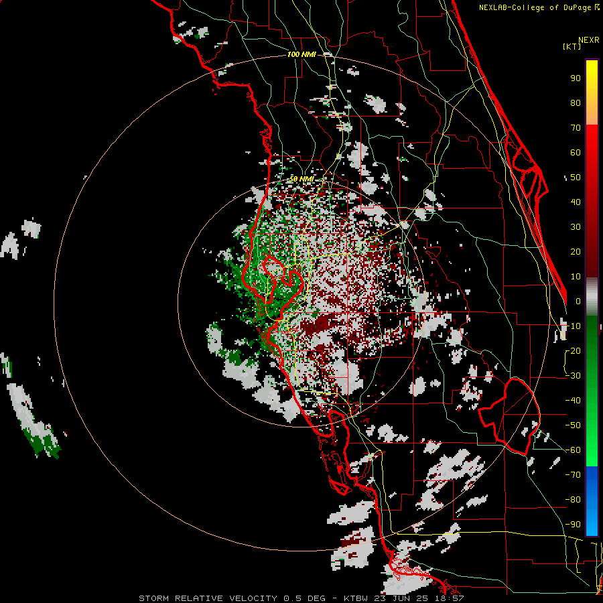Screen dimensions: 603x603
Task: Select the 100 NMI range ring label
Action: tap(301, 54)
